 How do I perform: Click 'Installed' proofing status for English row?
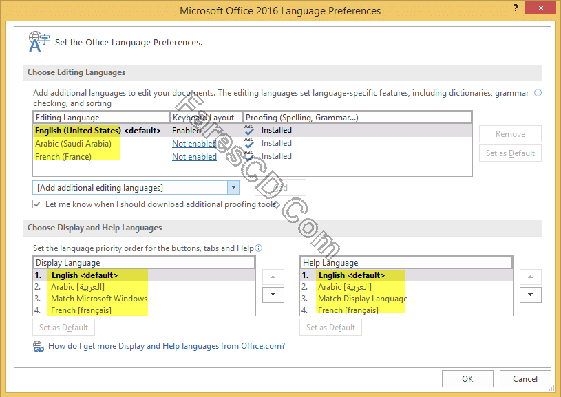[x=277, y=130]
